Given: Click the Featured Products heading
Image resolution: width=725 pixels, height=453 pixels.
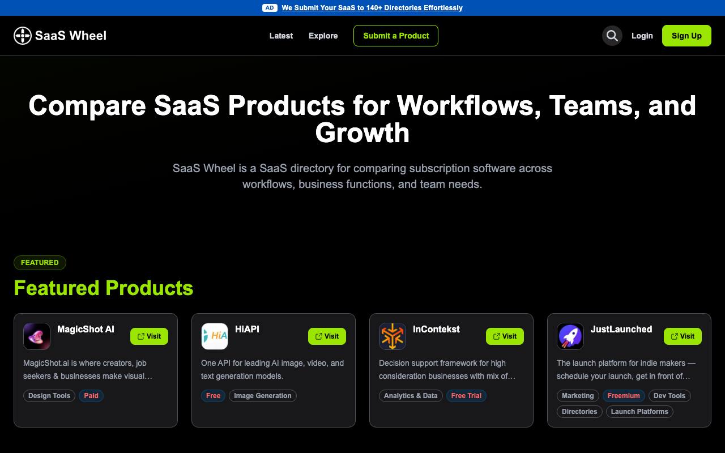Looking at the screenshot, I should (104, 288).
